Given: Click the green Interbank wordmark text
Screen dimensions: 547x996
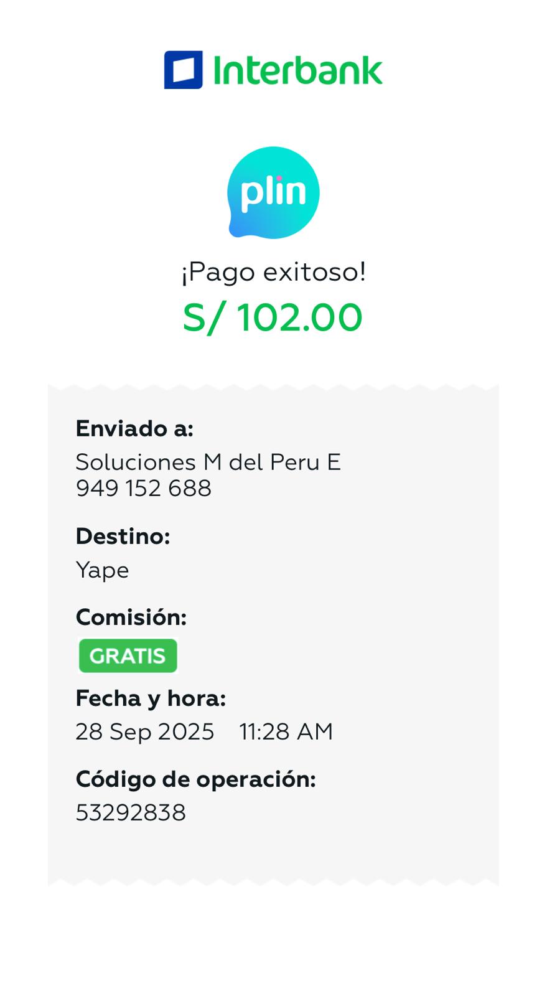Looking at the screenshot, I should click(297, 70).
